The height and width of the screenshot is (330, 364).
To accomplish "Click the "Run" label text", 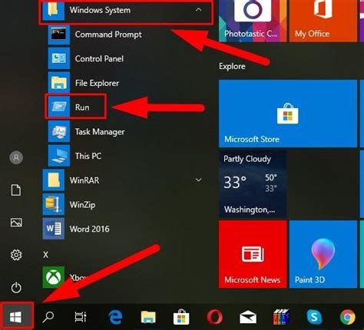I will pyautogui.click(x=82, y=107).
